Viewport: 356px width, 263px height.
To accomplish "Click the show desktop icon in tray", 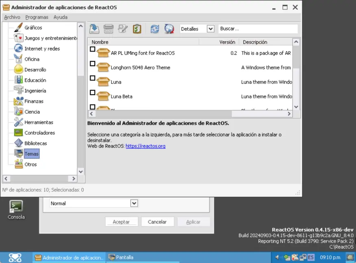I will [350, 257].
